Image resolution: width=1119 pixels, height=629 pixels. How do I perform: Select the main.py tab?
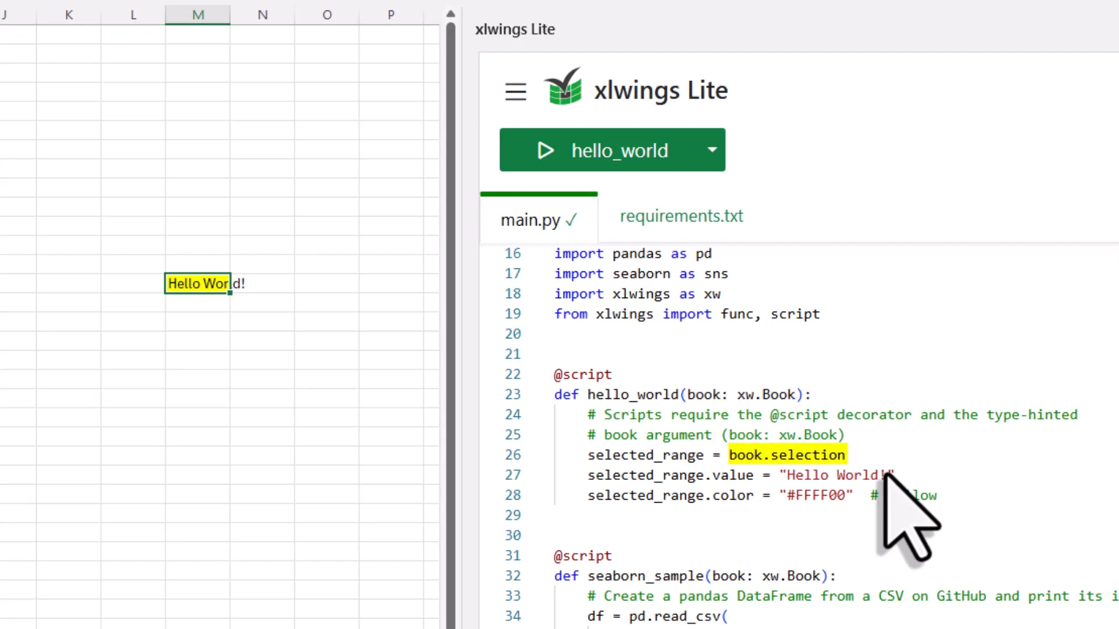coord(530,220)
